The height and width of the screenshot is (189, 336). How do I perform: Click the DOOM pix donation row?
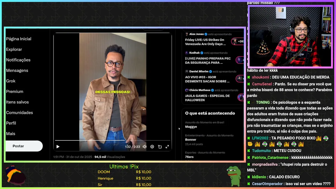(x=124, y=172)
